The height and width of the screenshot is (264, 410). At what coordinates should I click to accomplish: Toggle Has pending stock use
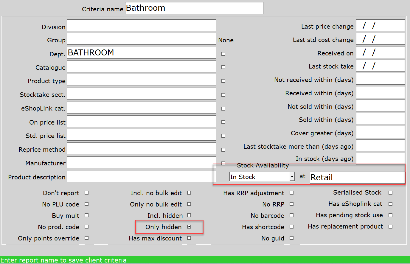[x=390, y=215]
